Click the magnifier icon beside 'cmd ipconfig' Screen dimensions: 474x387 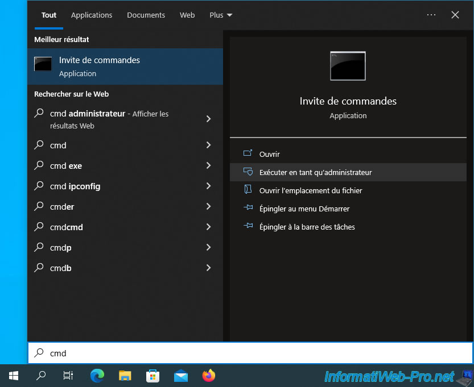point(39,186)
